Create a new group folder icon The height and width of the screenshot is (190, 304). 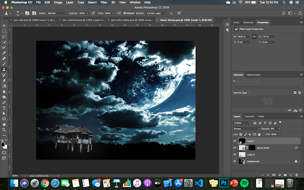point(285,175)
